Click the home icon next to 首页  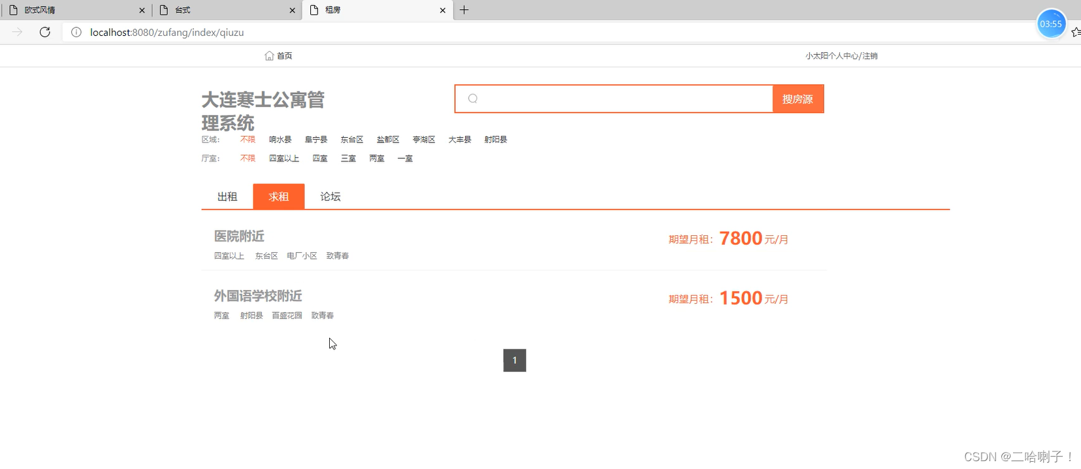(x=269, y=56)
